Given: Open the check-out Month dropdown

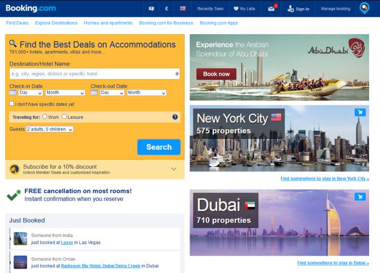Looking at the screenshot, I should (x=147, y=92).
